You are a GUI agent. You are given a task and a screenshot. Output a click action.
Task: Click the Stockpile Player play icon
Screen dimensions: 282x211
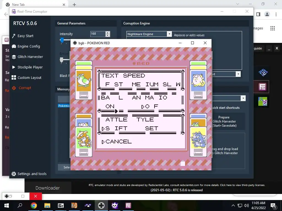tap(14, 67)
